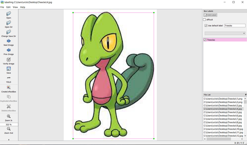
Task: Click the Edit Label button
Action: [x=211, y=15]
